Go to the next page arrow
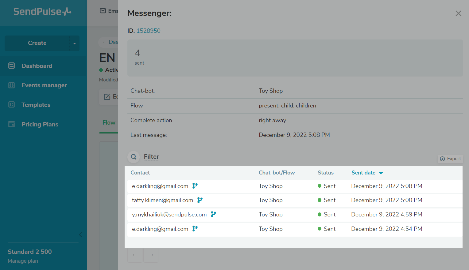The height and width of the screenshot is (270, 469). [151, 255]
